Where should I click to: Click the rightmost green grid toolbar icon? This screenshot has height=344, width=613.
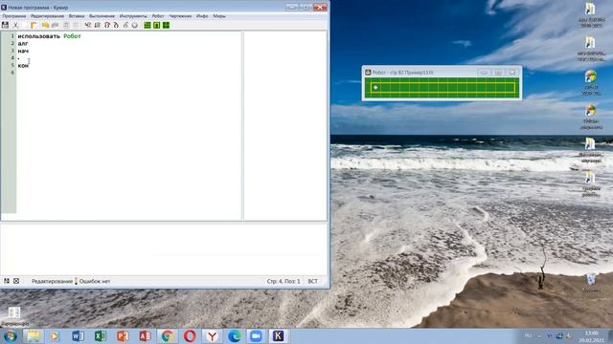[166, 25]
